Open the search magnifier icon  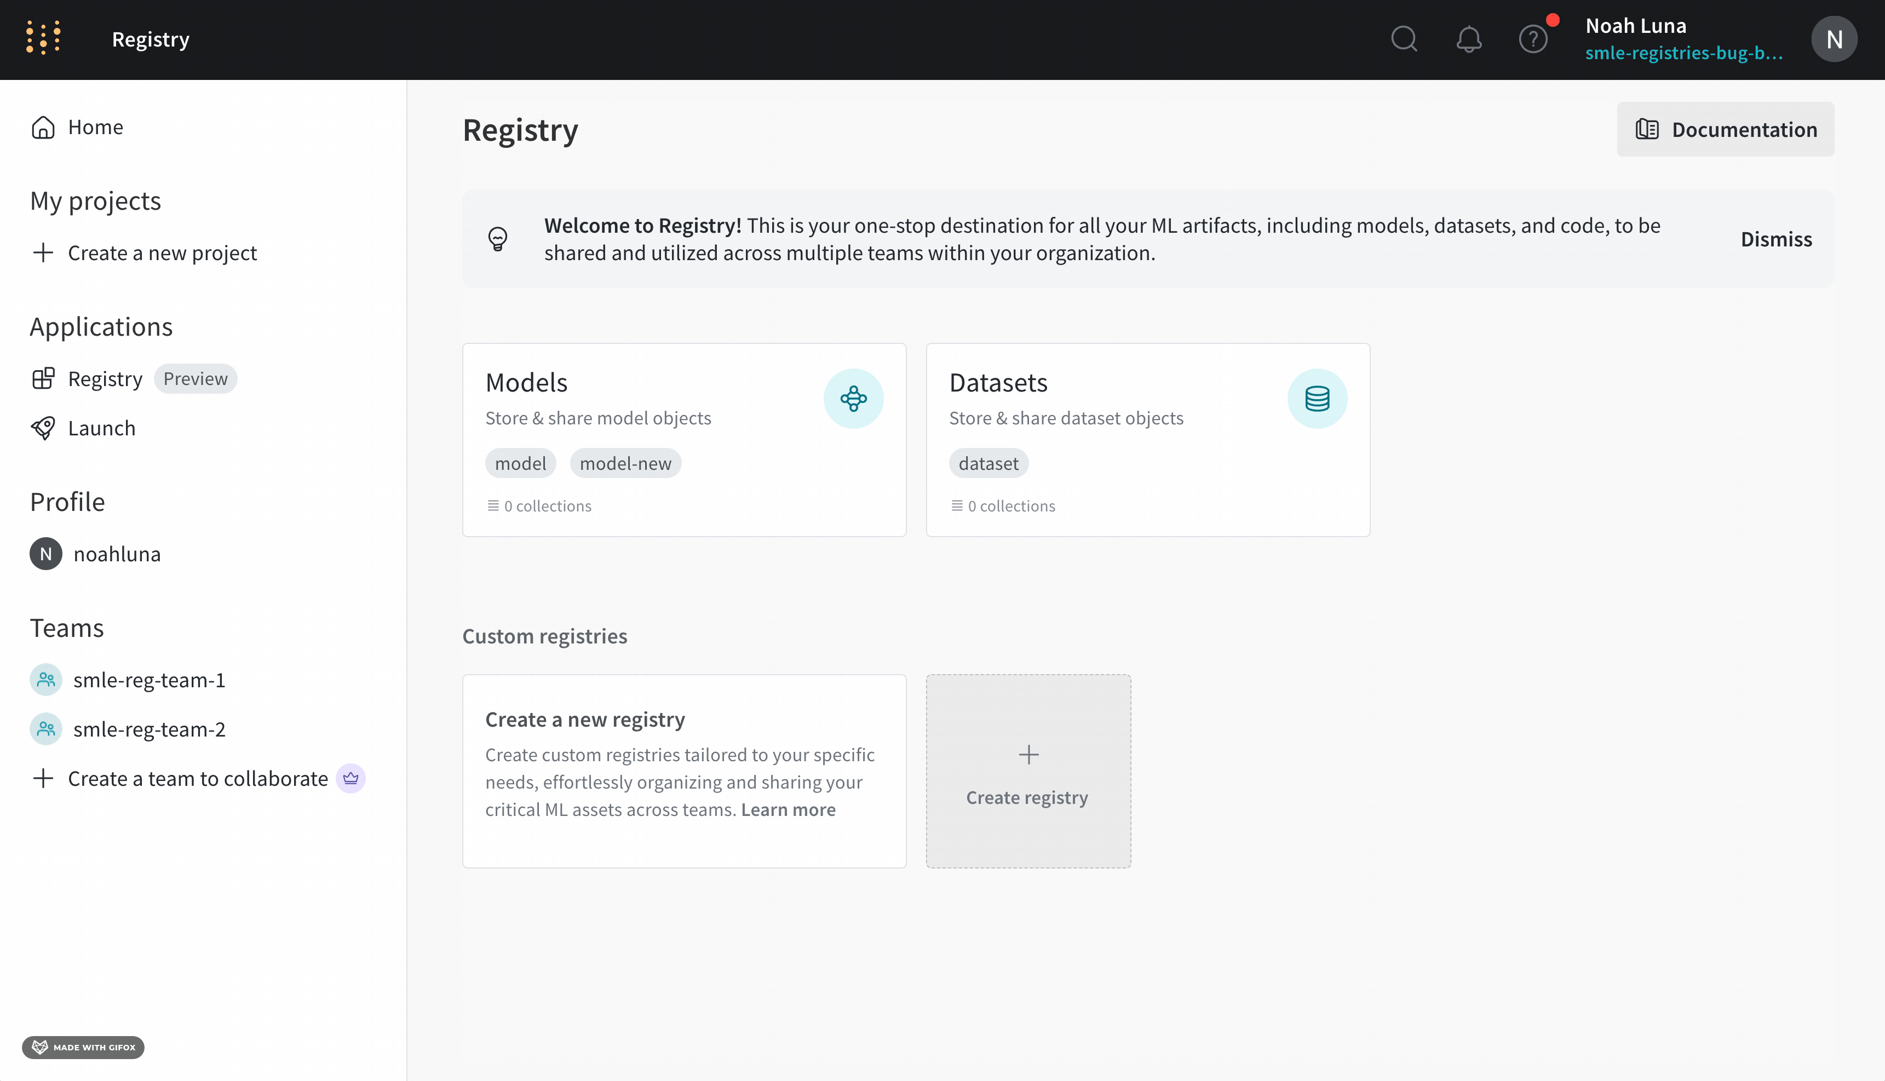pyautogui.click(x=1403, y=39)
